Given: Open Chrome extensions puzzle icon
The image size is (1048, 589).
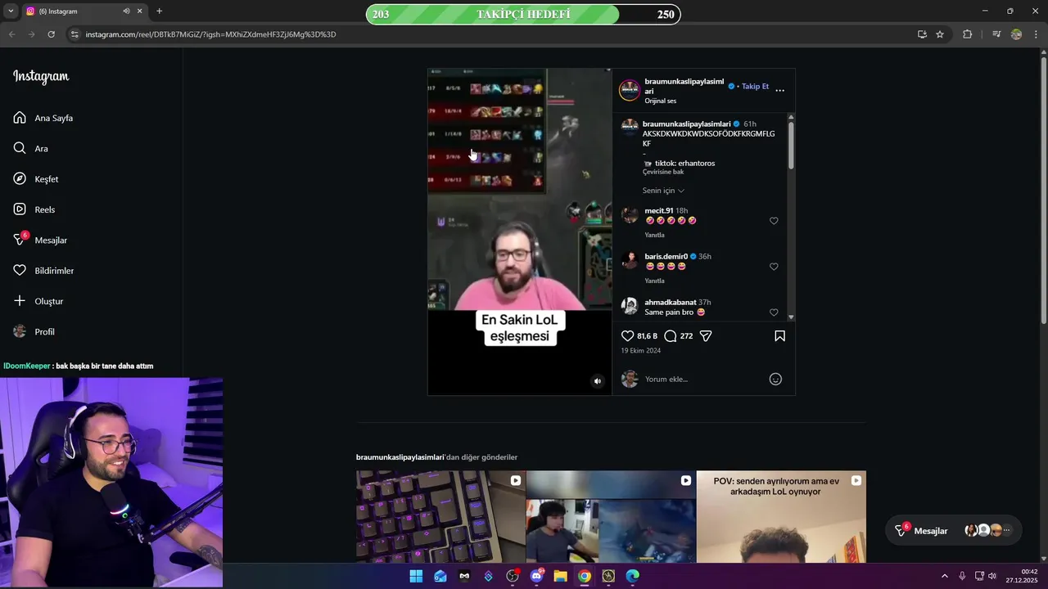Looking at the screenshot, I should point(968,34).
